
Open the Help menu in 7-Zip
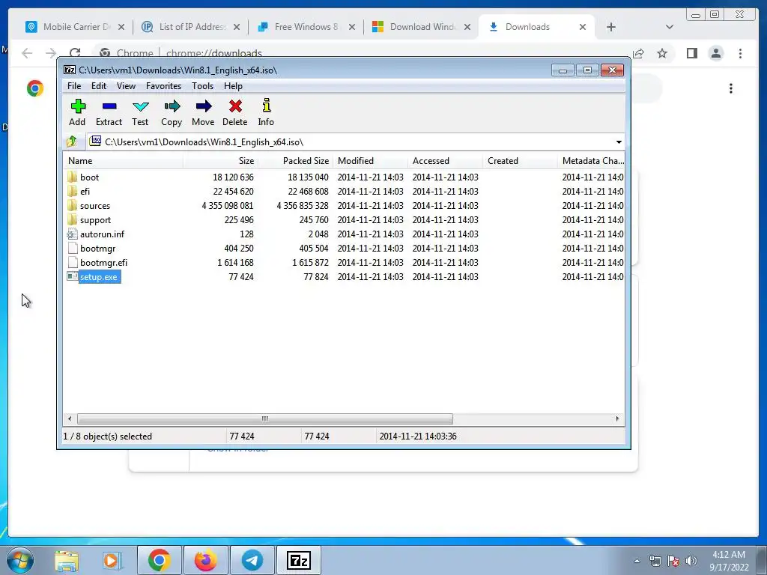pos(234,86)
